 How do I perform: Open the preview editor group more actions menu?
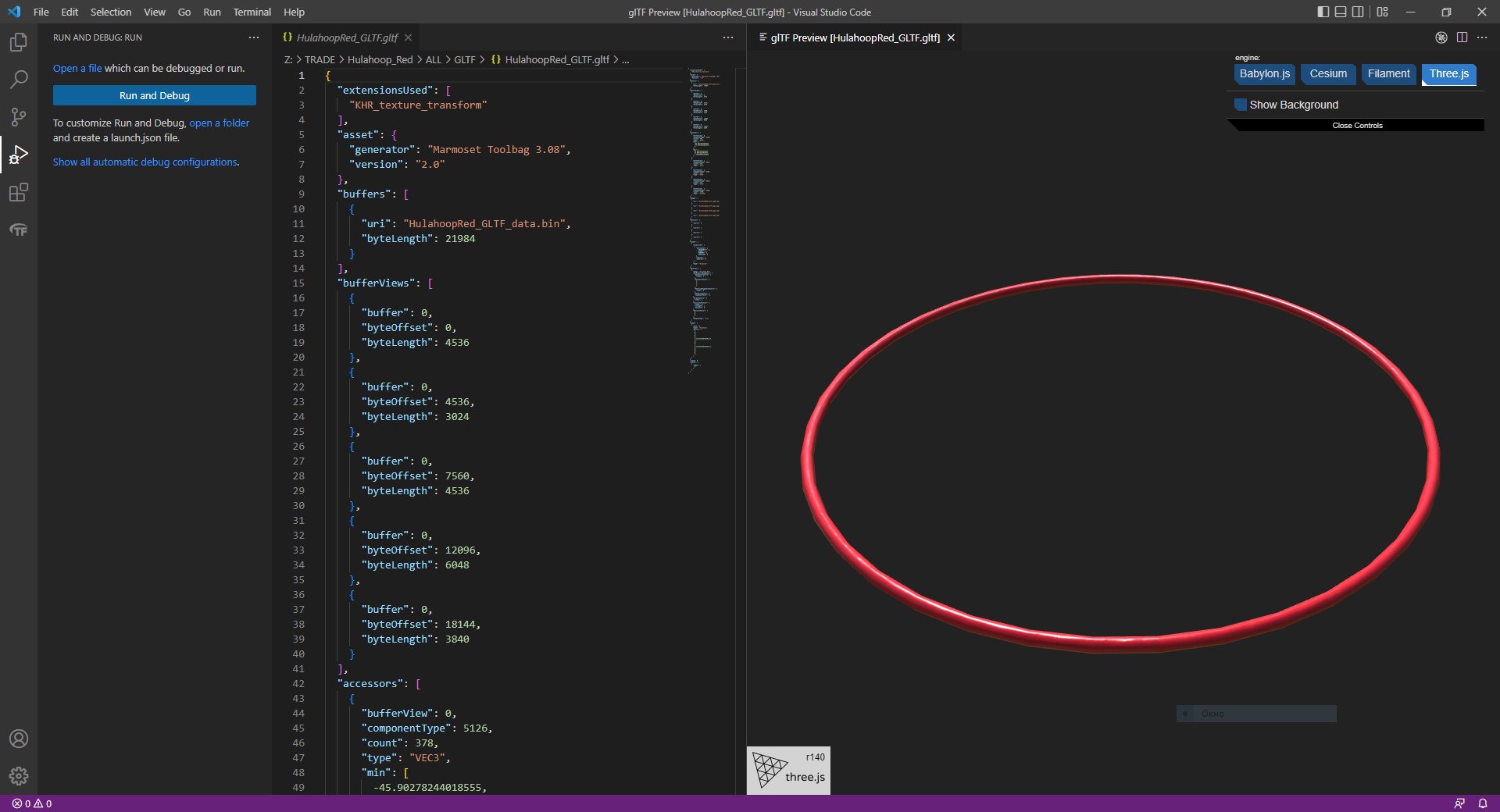[1482, 37]
